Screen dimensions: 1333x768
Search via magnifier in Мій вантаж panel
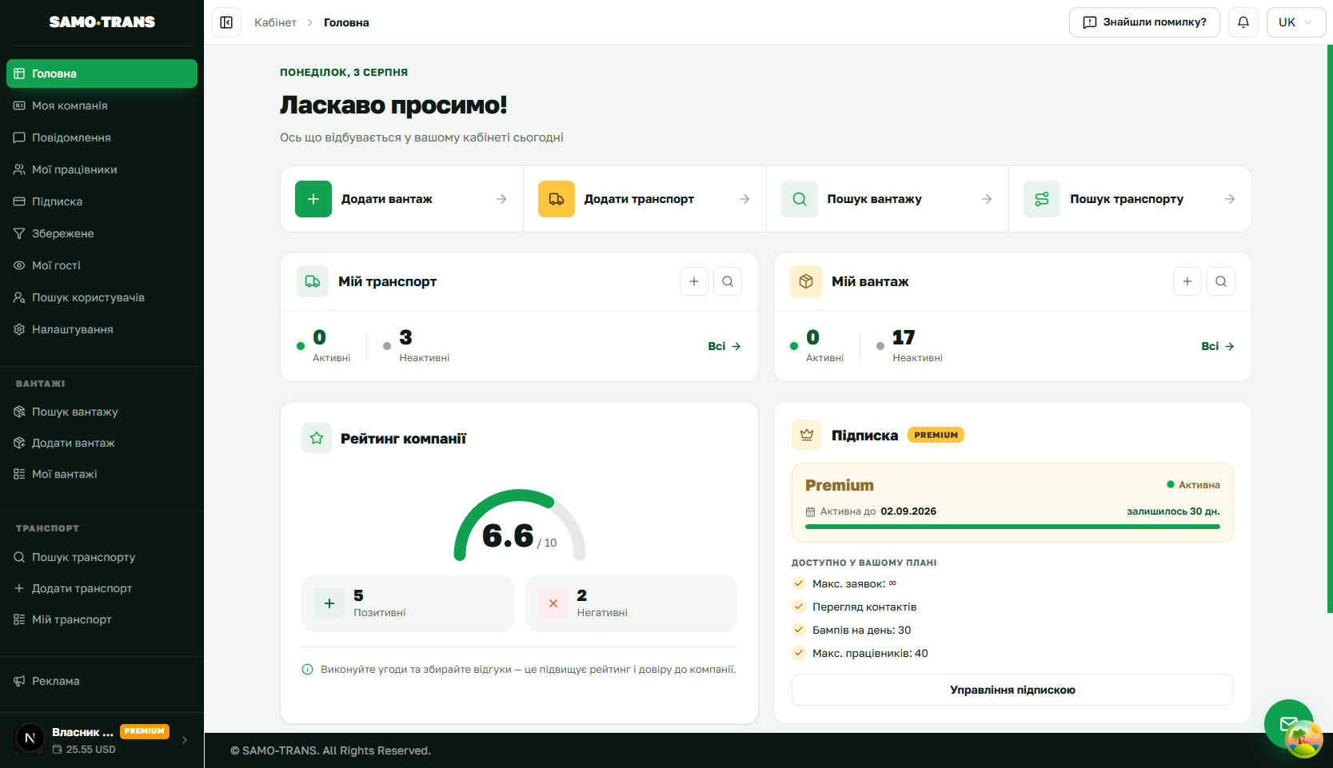1221,281
